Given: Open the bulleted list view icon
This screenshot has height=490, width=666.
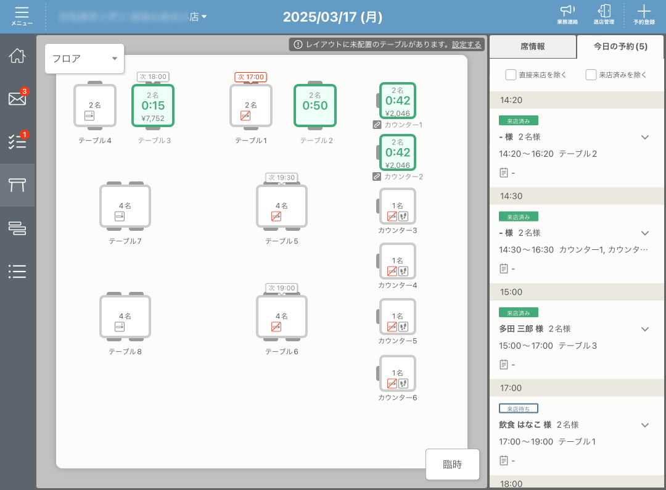Looking at the screenshot, I should click(17, 271).
